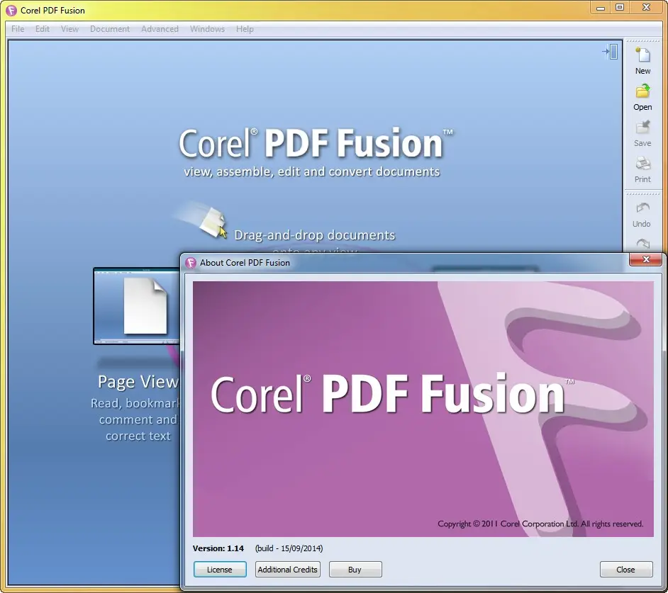This screenshot has width=668, height=593.
Task: Click the Copyright 2011 Corel Corporation text
Action: point(540,524)
